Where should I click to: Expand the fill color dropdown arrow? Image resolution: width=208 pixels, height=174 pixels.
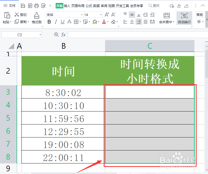coord(99,22)
